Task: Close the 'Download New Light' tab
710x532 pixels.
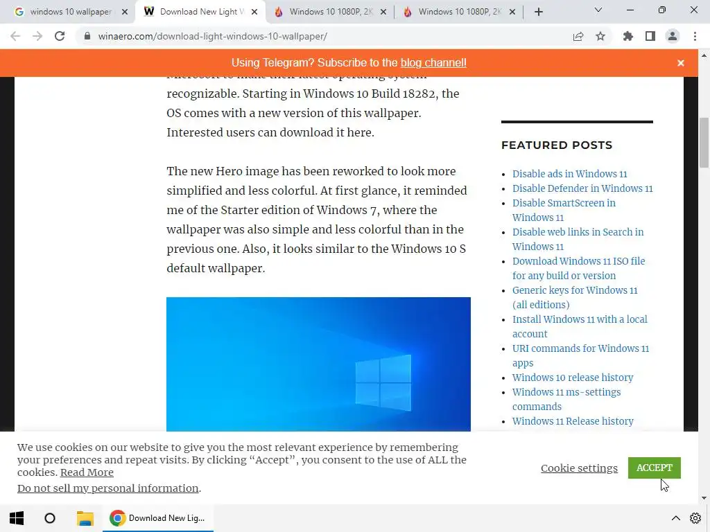Action: point(254,12)
